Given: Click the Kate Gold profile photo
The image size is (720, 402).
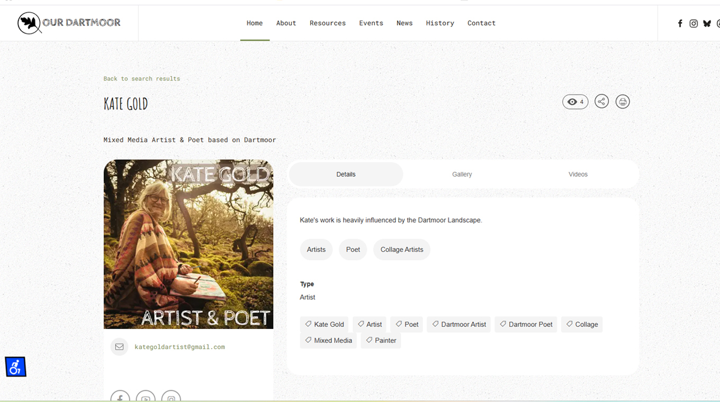Looking at the screenshot, I should coord(188,244).
